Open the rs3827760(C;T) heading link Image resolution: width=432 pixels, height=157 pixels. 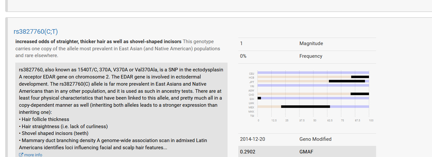(36, 31)
